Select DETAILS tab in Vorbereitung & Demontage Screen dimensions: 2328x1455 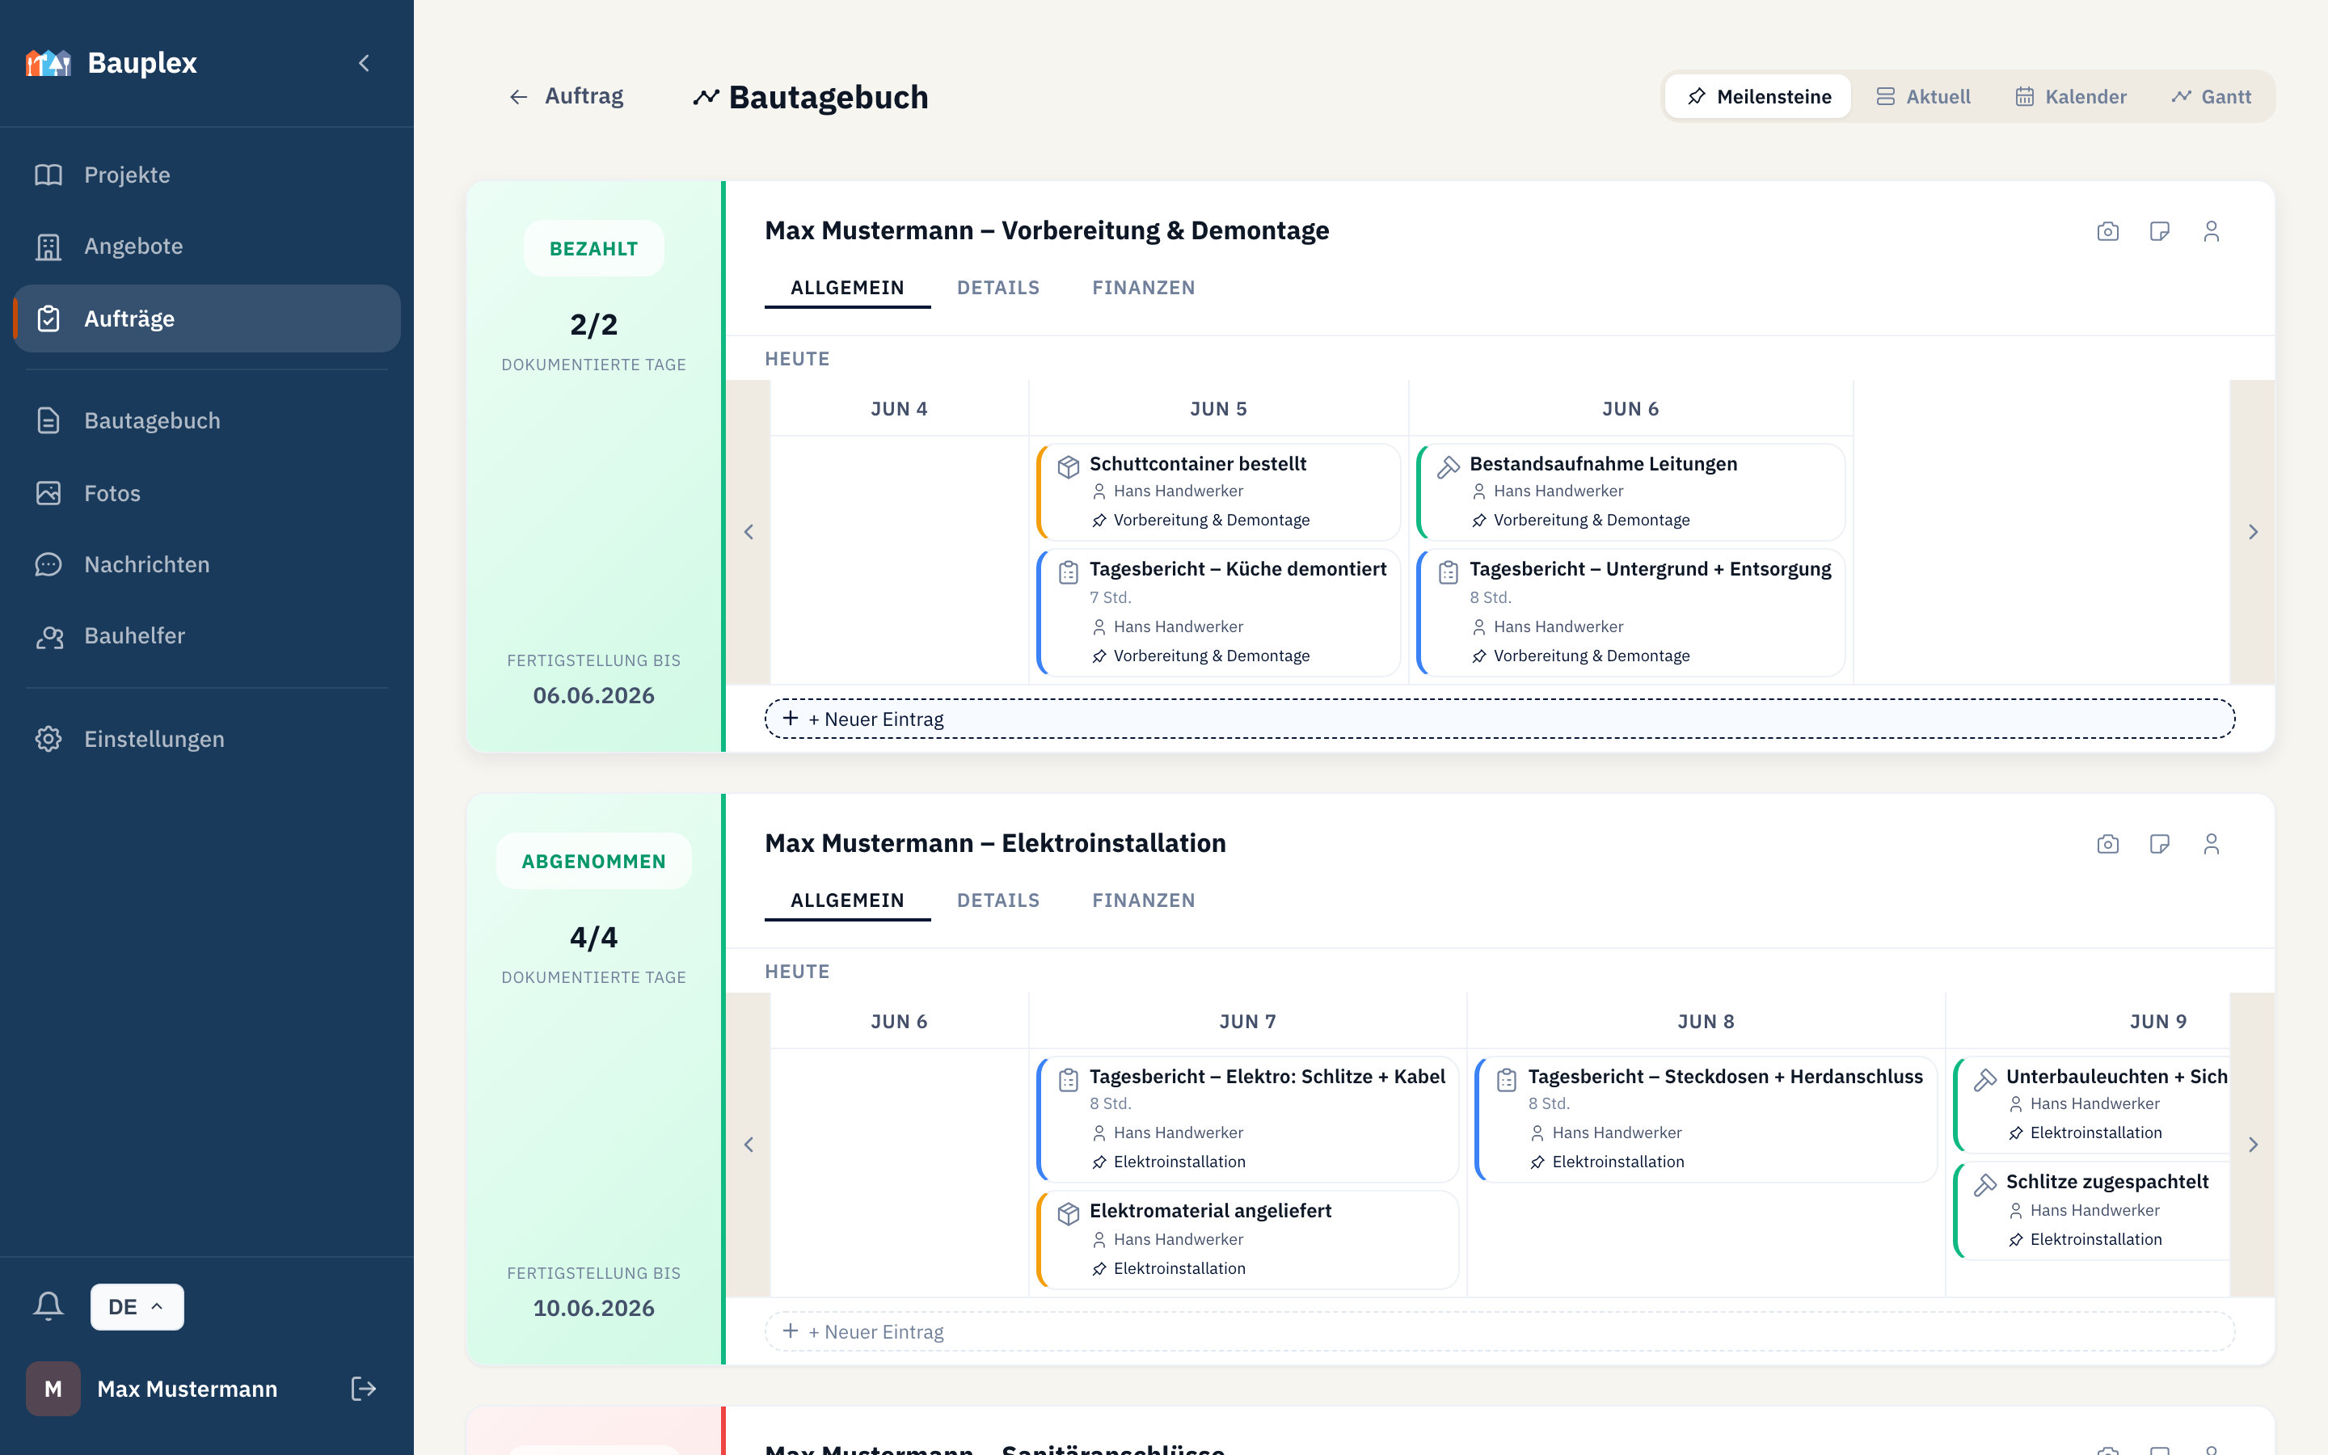[998, 288]
